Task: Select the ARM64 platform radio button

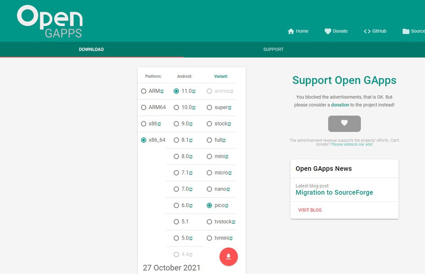Action: click(144, 107)
